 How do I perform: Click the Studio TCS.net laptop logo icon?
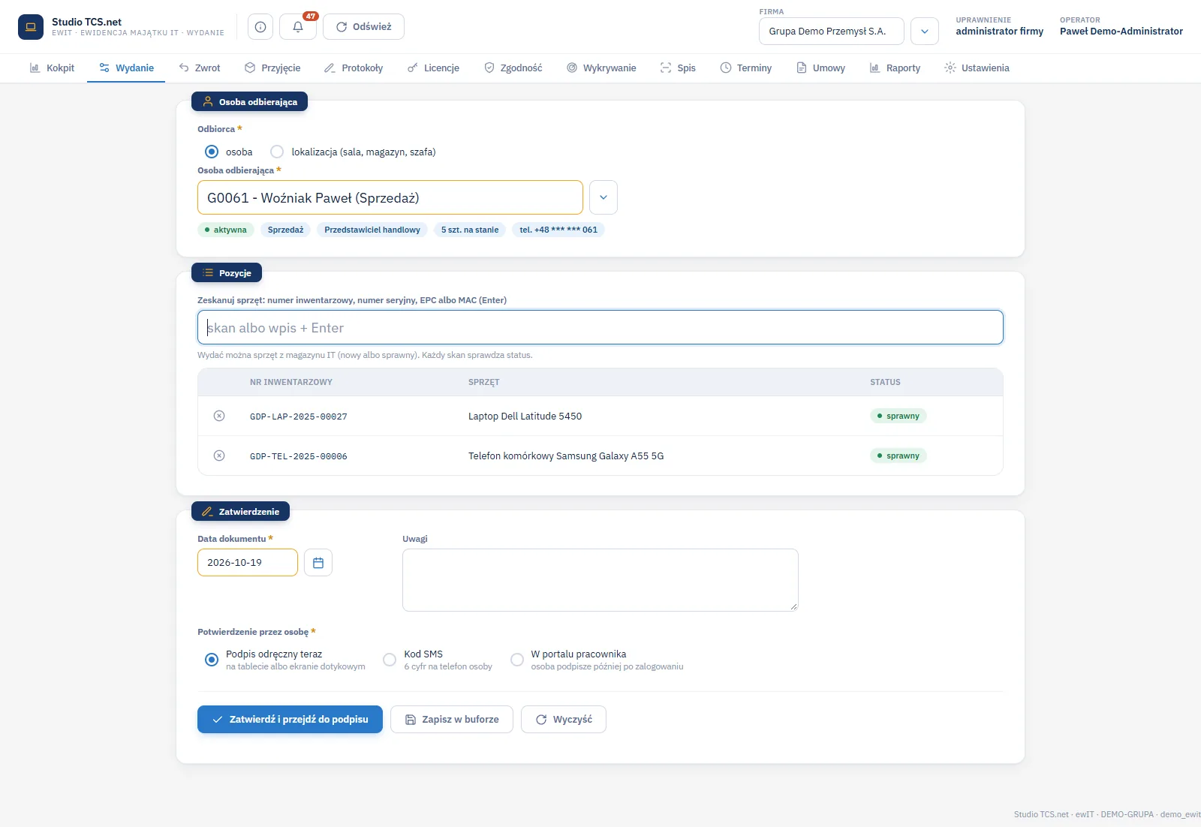31,27
